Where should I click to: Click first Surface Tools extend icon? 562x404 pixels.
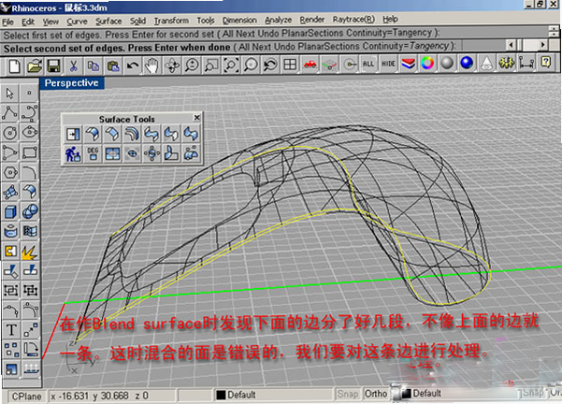tap(73, 134)
